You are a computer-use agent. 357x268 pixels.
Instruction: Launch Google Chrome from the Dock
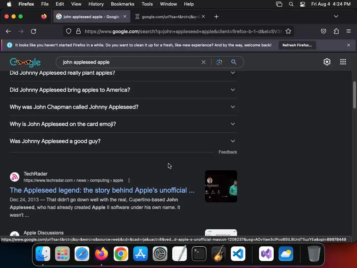(121, 254)
